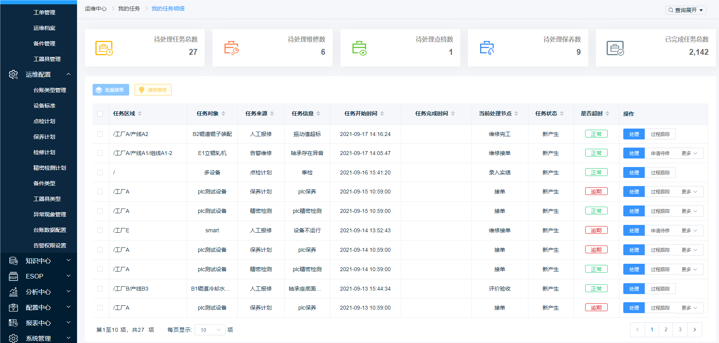Go to next page arrow
This screenshot has height=343, width=719.
(694, 330)
